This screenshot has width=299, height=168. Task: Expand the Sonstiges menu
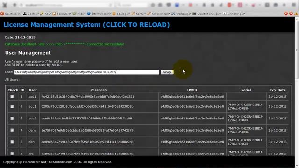point(121,14)
